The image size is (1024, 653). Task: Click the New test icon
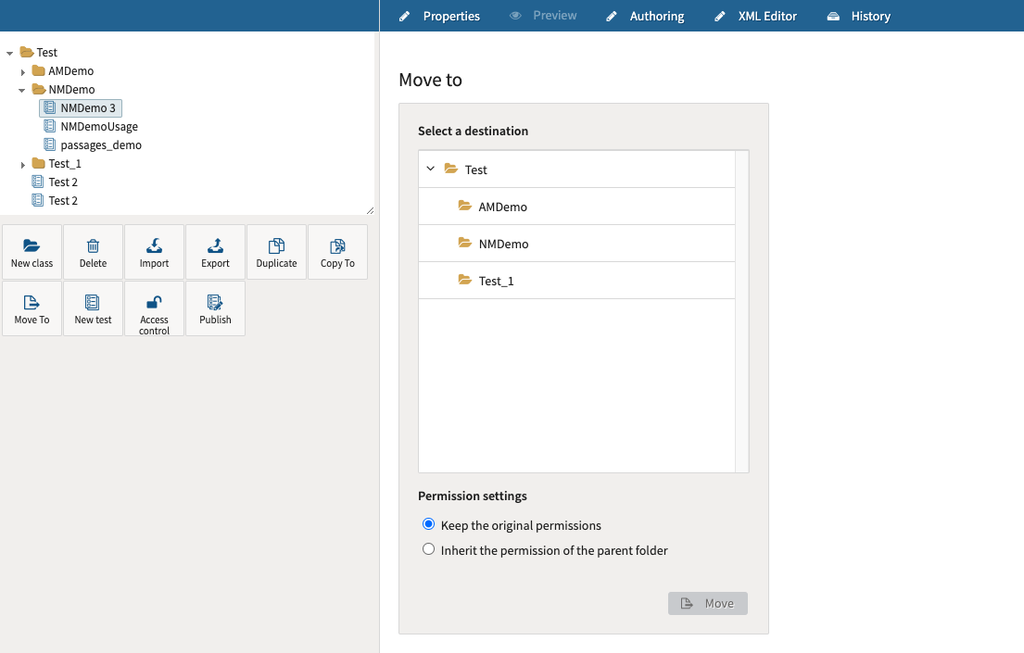(93, 308)
